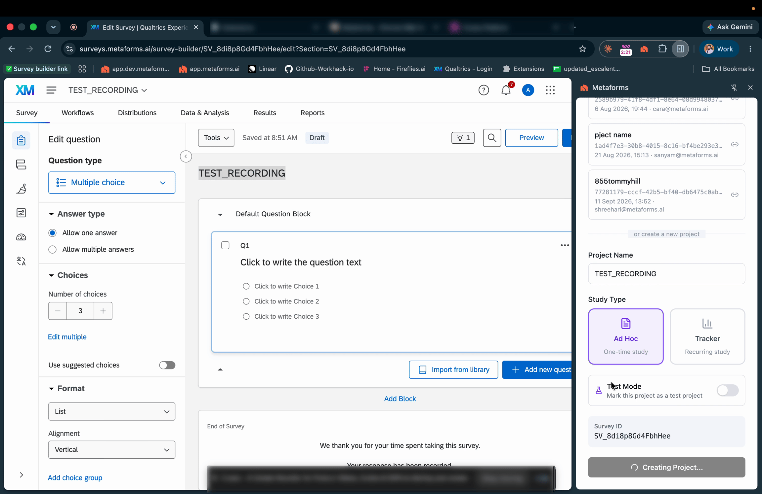Open the Multiple choice question type dropdown
Screen dimensions: 762x494
tap(112, 183)
